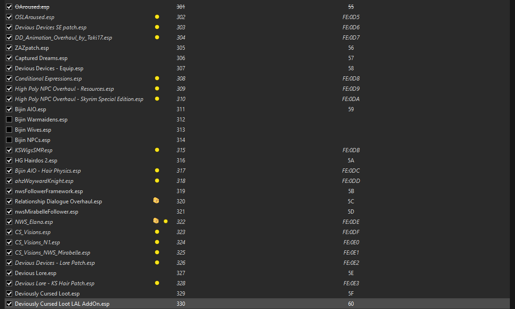Click the HG Hairdos 2.esp name

(36, 161)
